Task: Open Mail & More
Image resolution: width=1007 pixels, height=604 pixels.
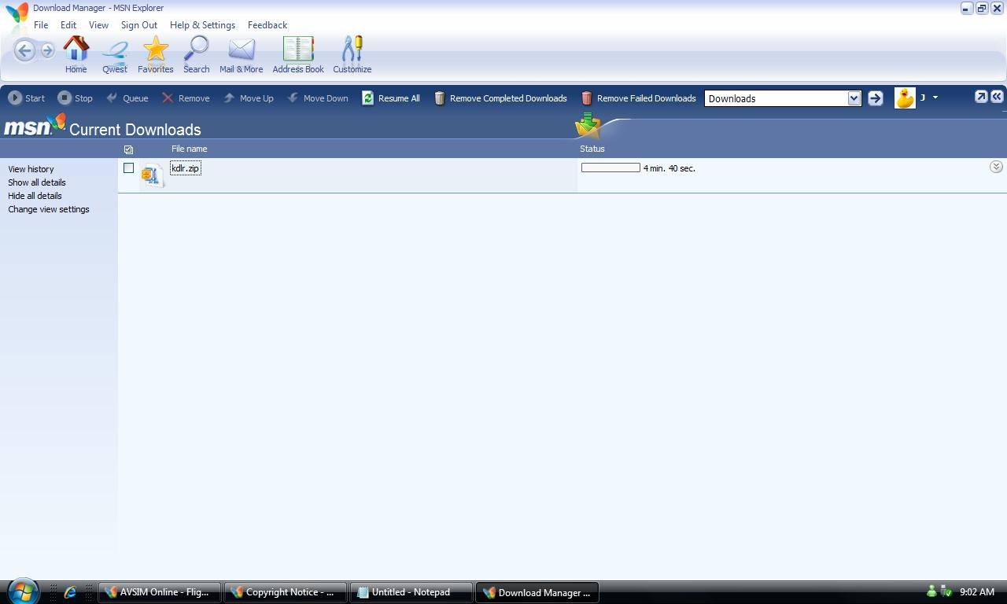Action: (242, 55)
